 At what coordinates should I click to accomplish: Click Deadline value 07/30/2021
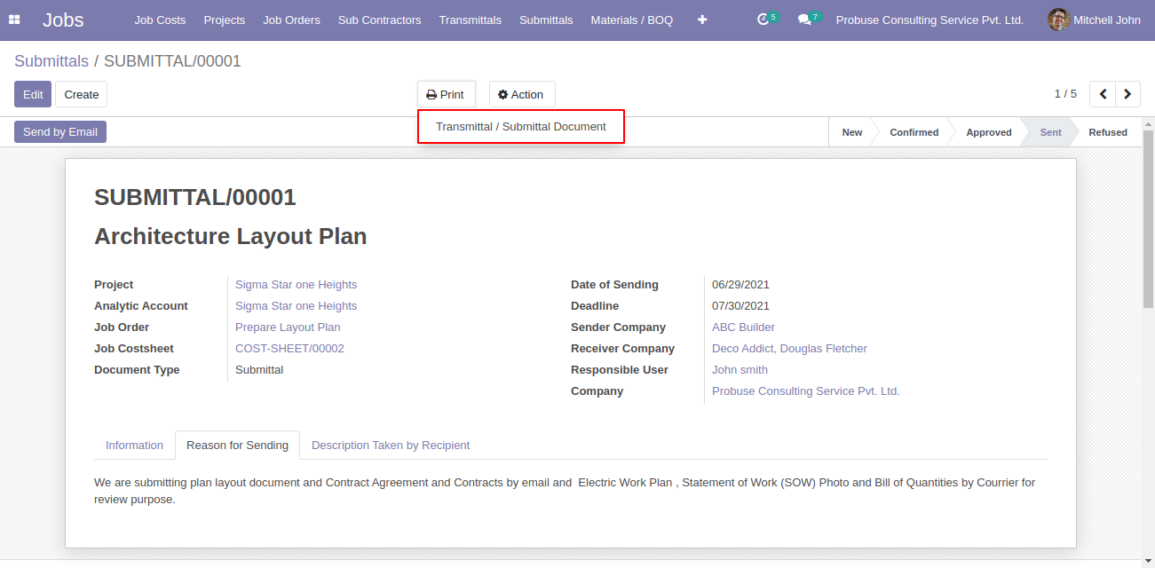pos(740,306)
